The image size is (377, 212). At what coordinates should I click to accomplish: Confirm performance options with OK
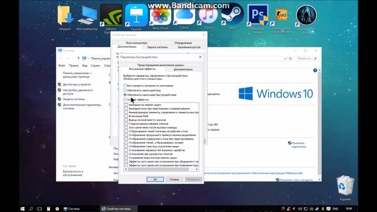tap(155, 179)
